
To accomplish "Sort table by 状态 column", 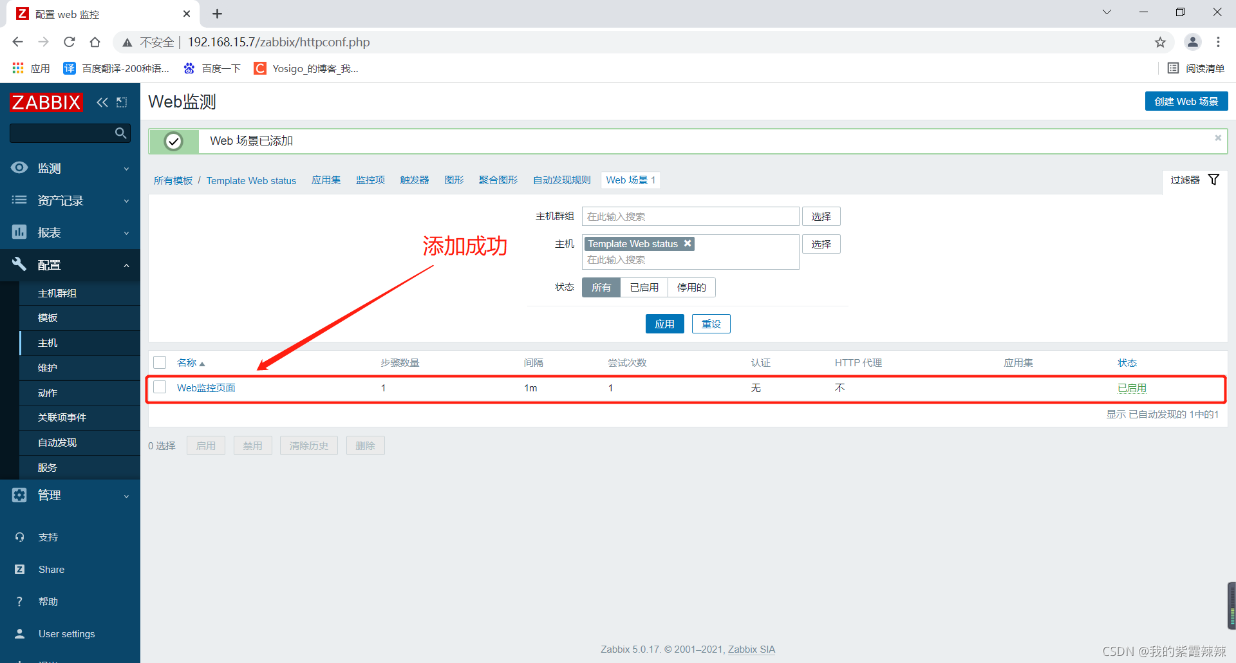I will [x=1127, y=362].
